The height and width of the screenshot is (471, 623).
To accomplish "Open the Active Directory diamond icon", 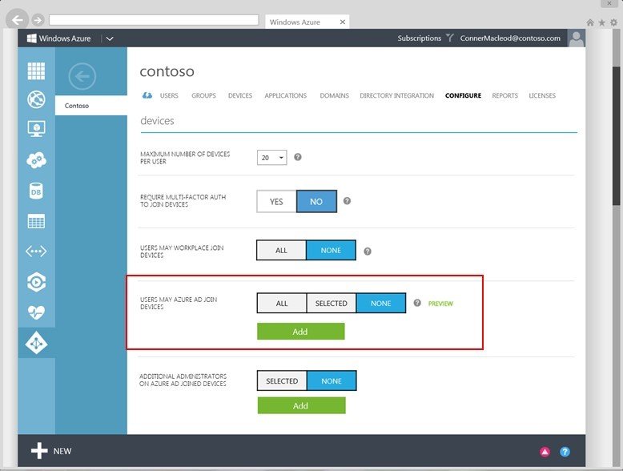I will coord(36,343).
